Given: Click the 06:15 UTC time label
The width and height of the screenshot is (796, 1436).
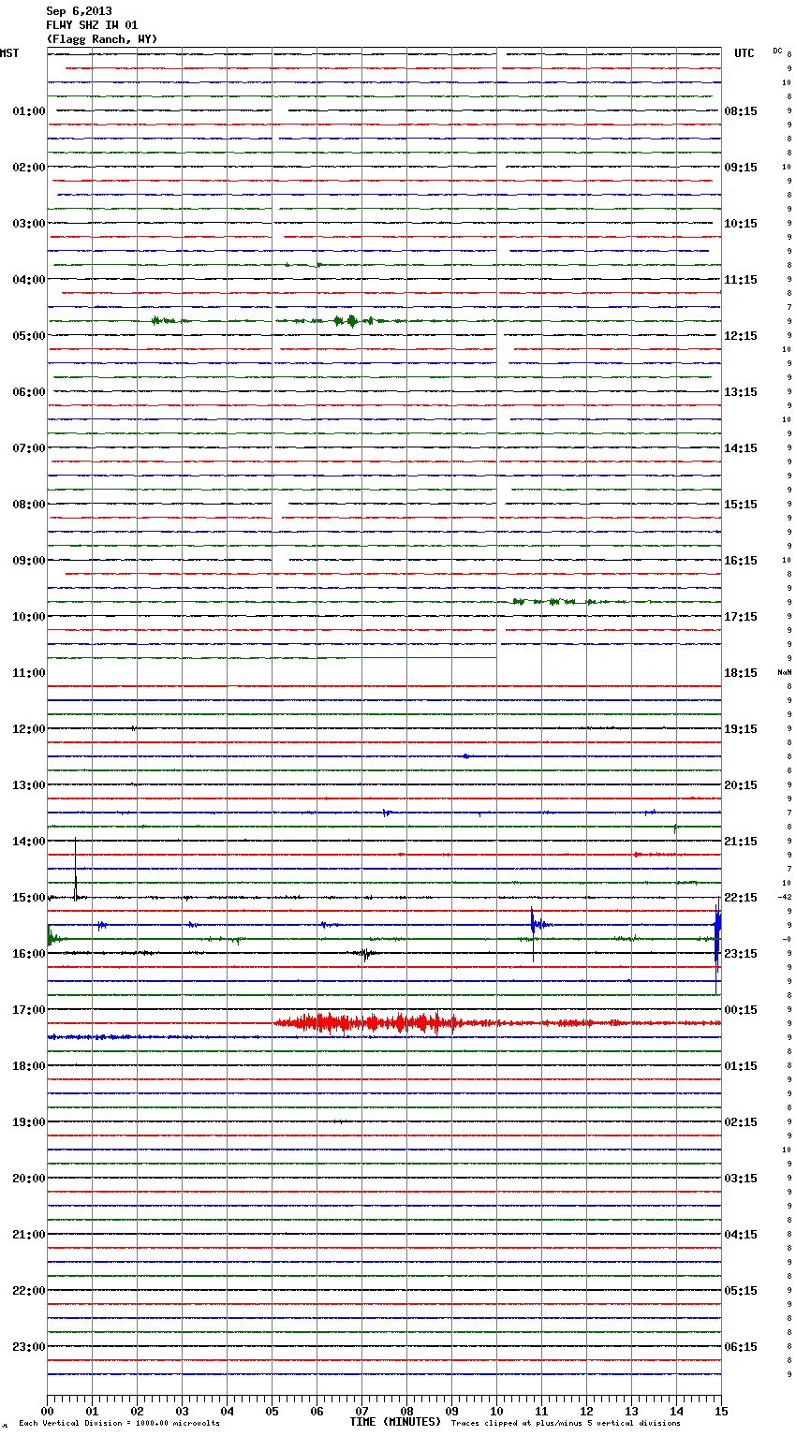Looking at the screenshot, I should coord(741,1347).
